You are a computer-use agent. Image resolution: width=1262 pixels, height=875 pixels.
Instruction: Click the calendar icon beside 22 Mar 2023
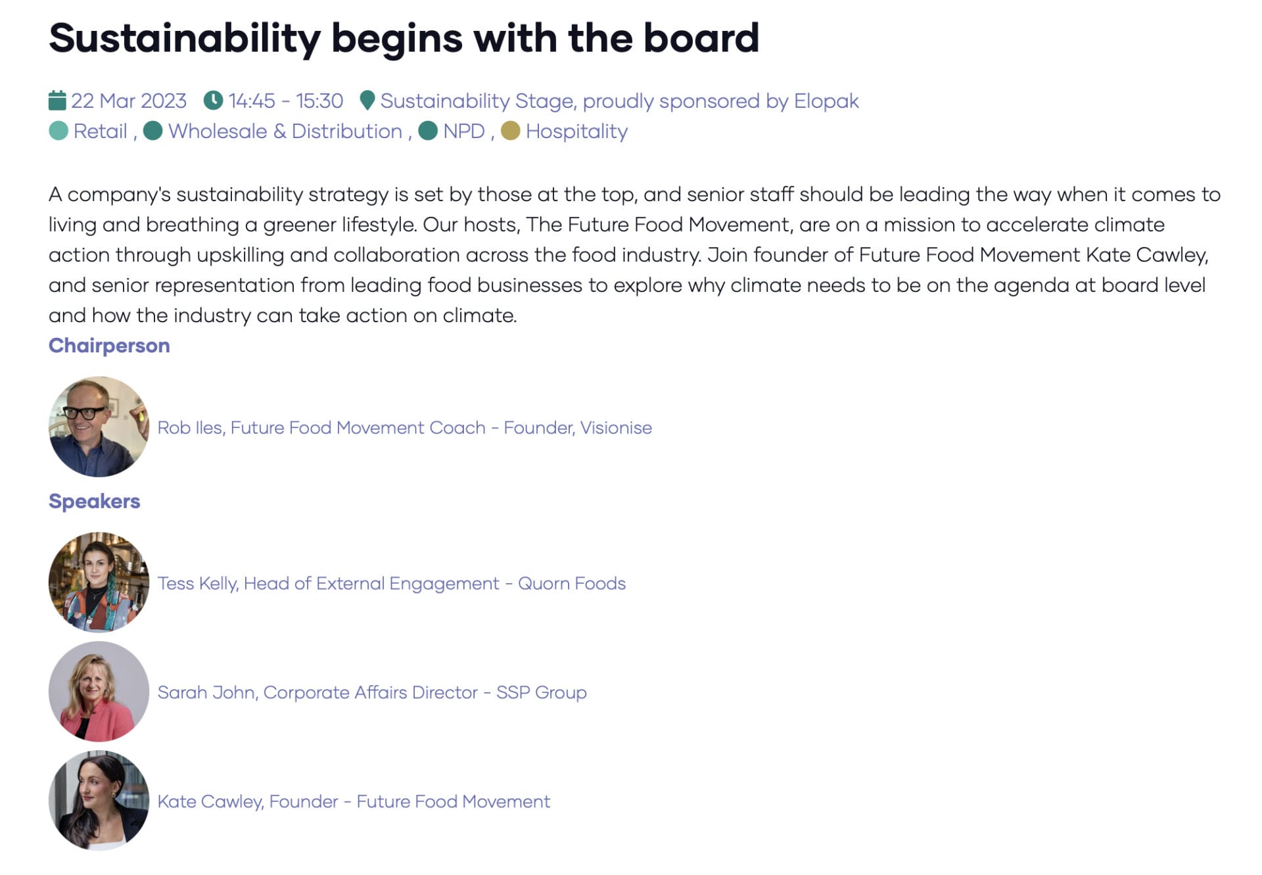57,101
